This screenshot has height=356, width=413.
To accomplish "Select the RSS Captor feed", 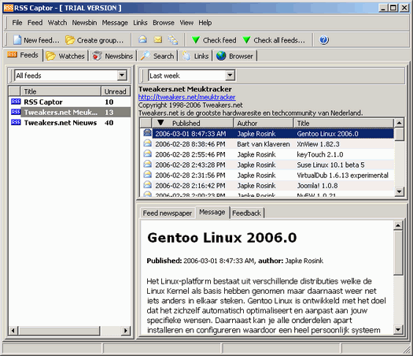I will pyautogui.click(x=70, y=102).
